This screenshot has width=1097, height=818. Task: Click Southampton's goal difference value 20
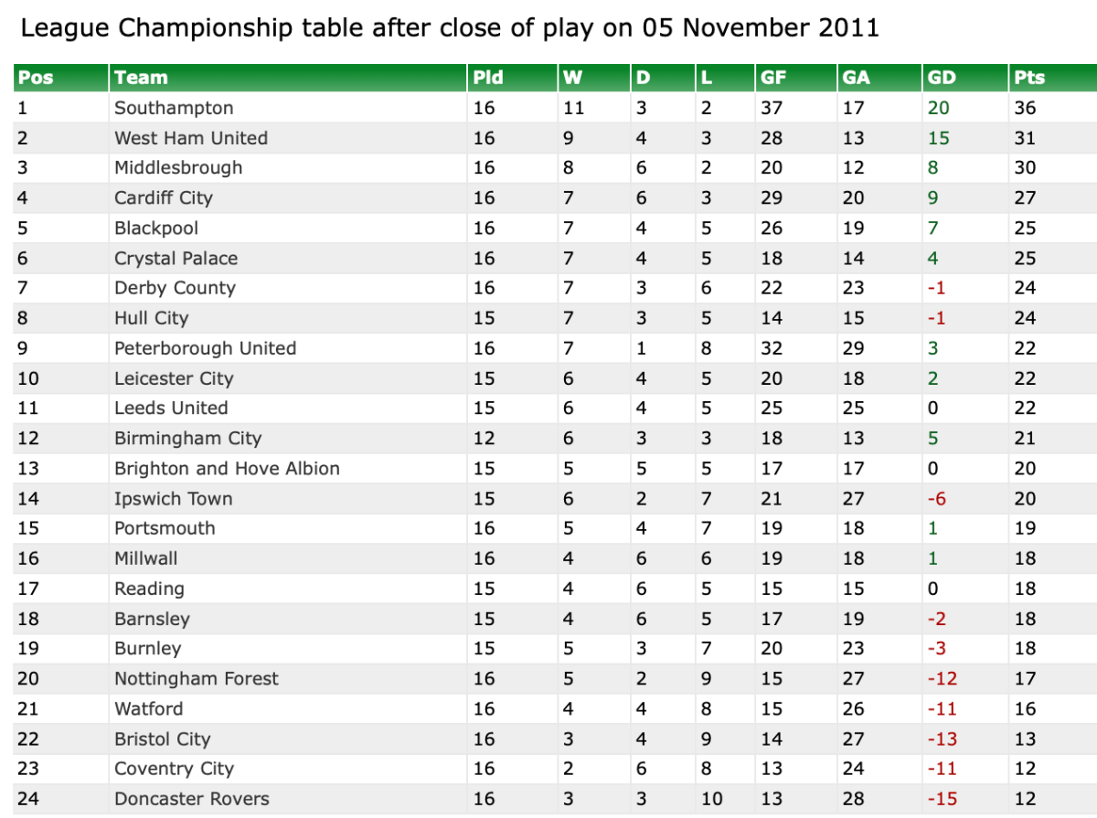(939, 108)
